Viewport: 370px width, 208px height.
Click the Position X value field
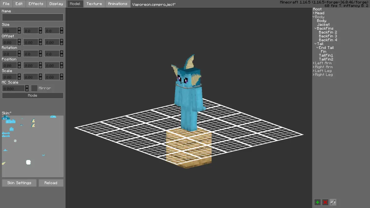[10, 65]
